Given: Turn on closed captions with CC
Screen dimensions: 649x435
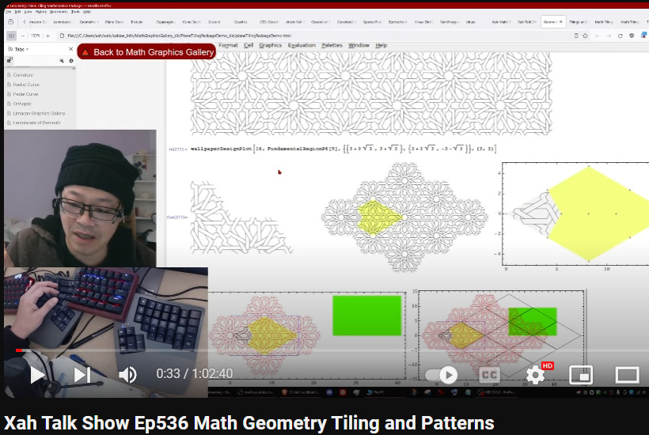Looking at the screenshot, I should (490, 375).
